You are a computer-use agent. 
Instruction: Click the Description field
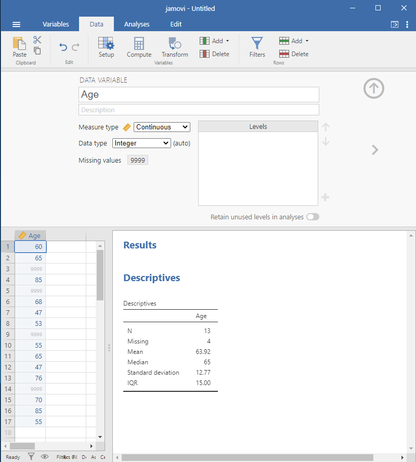199,110
